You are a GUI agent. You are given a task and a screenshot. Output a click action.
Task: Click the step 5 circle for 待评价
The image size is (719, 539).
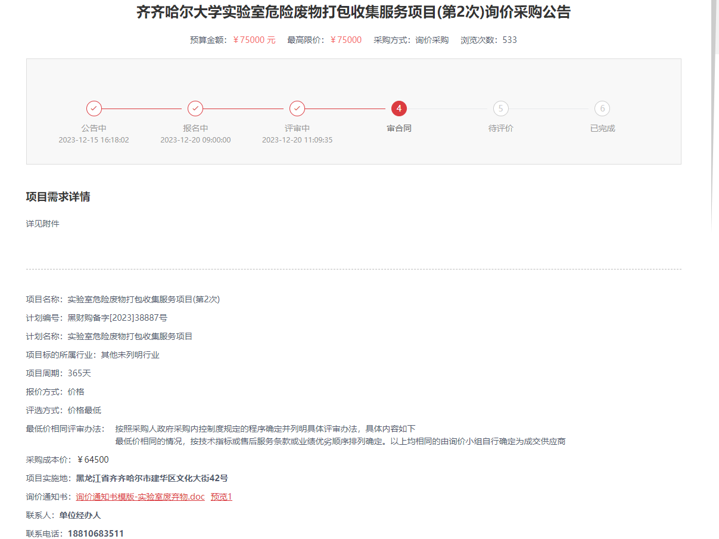coord(500,109)
